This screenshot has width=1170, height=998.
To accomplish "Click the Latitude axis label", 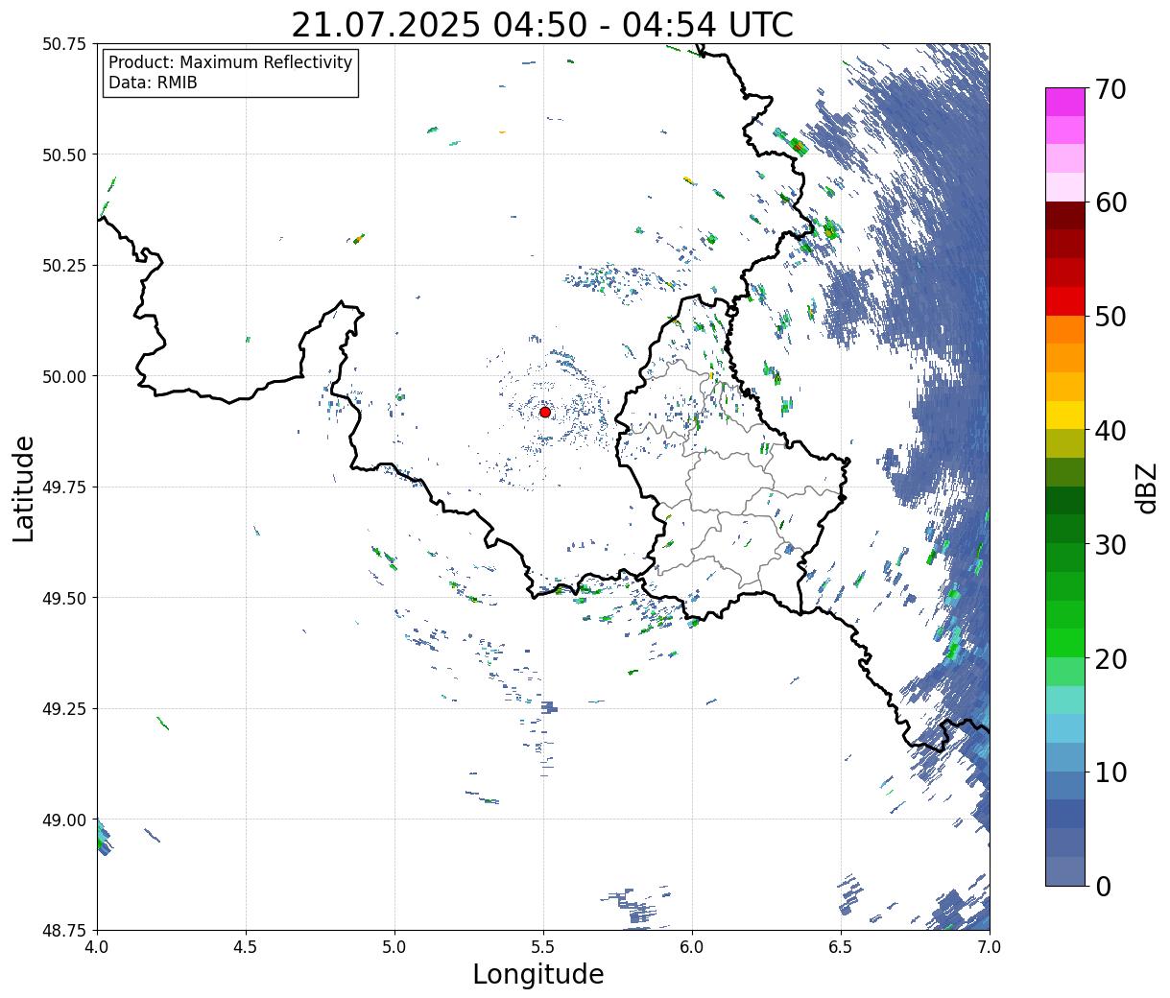I will [24, 488].
